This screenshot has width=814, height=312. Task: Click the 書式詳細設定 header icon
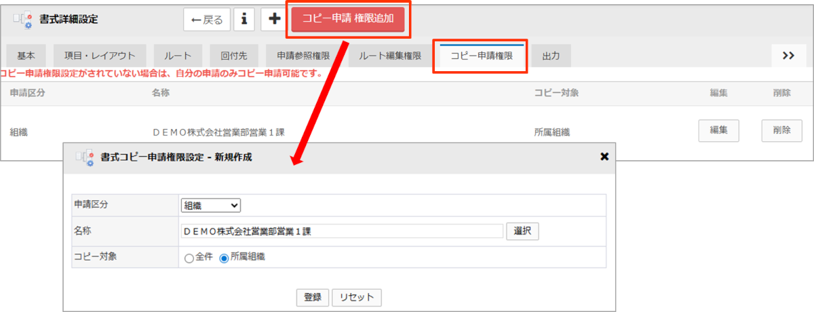coord(24,20)
